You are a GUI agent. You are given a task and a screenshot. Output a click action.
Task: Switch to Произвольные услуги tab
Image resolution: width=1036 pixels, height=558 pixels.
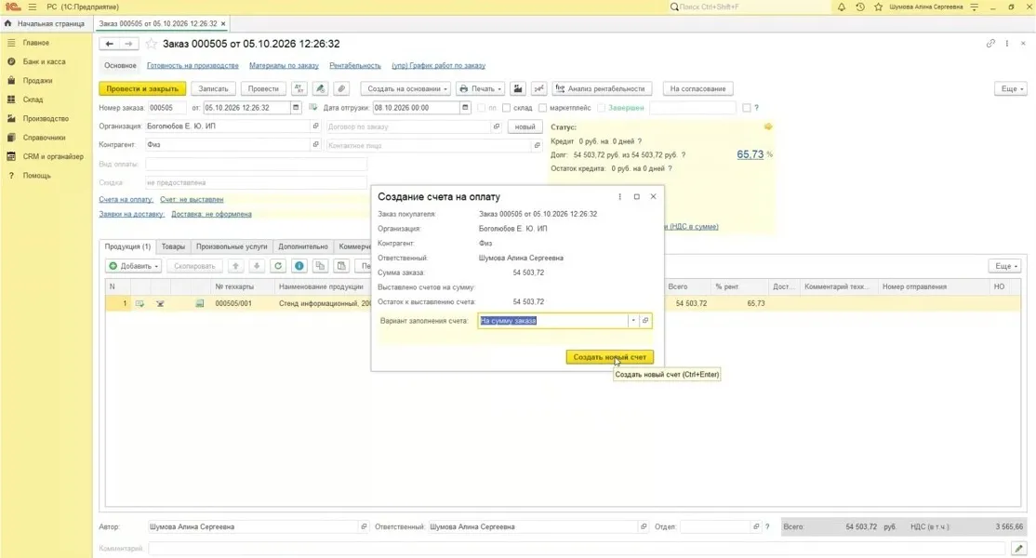(x=232, y=246)
